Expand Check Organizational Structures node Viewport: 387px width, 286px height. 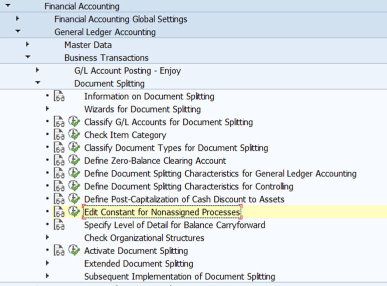[x=48, y=237]
